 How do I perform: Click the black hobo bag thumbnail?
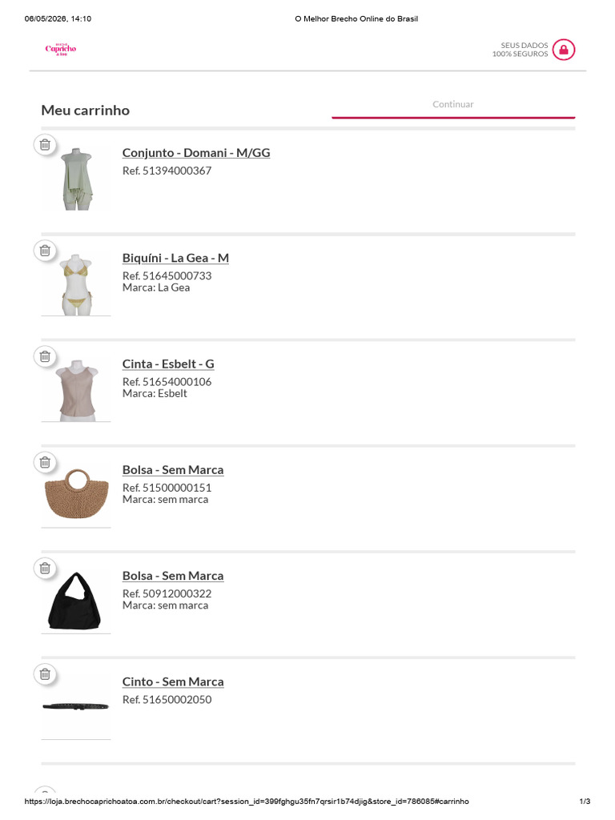click(74, 601)
